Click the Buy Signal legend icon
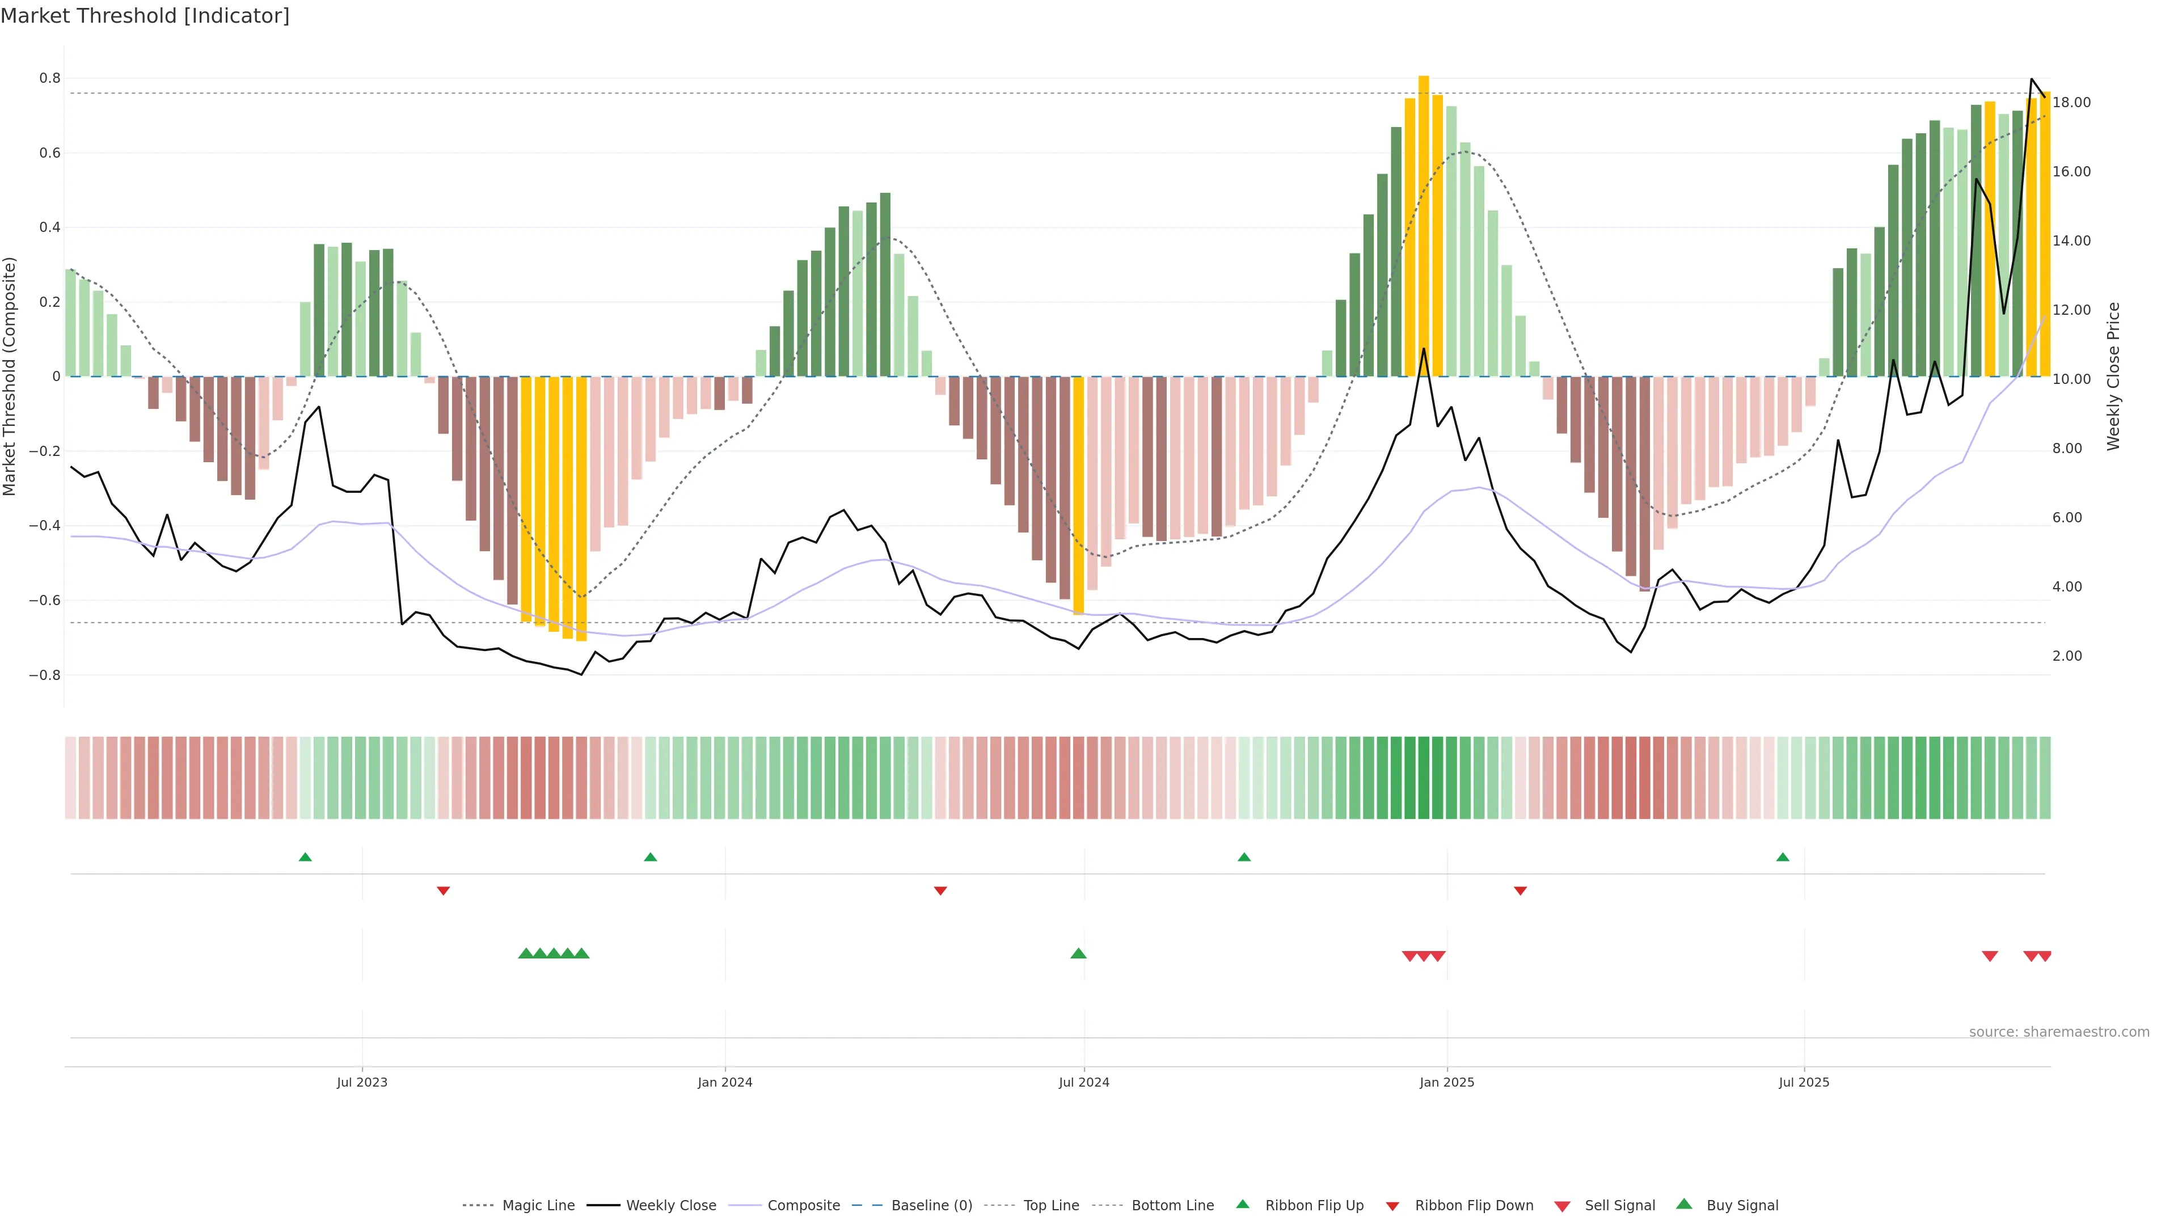This screenshot has width=2178, height=1225. [1684, 1204]
